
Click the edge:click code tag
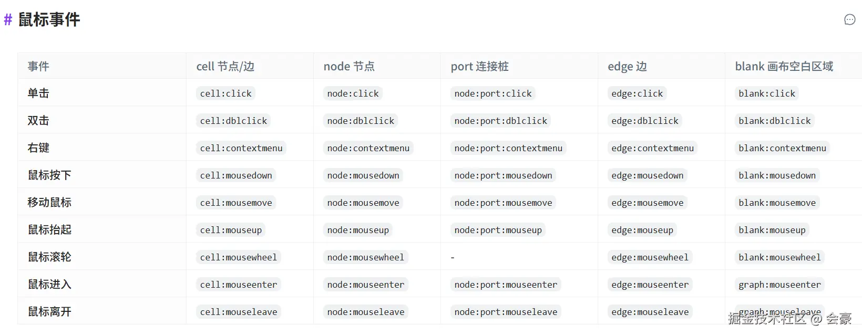click(637, 93)
